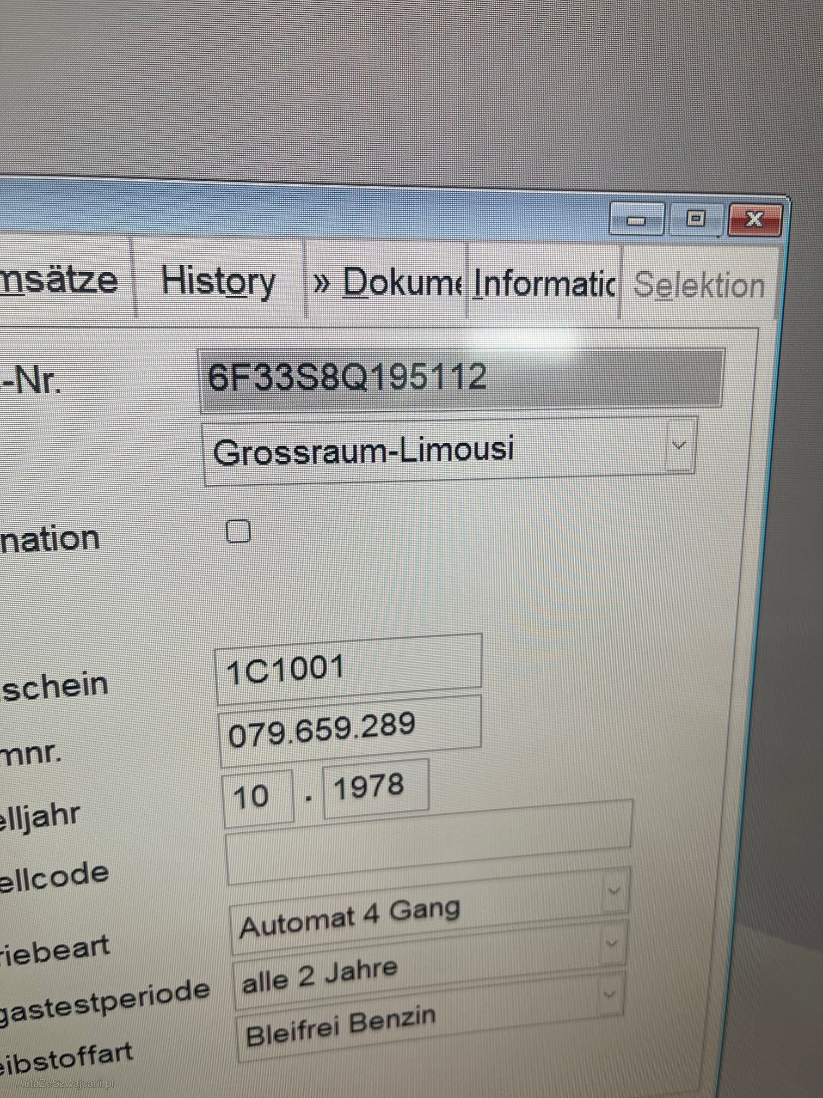Minimize the application window
This screenshot has height=1098, width=823.
pyautogui.click(x=636, y=219)
